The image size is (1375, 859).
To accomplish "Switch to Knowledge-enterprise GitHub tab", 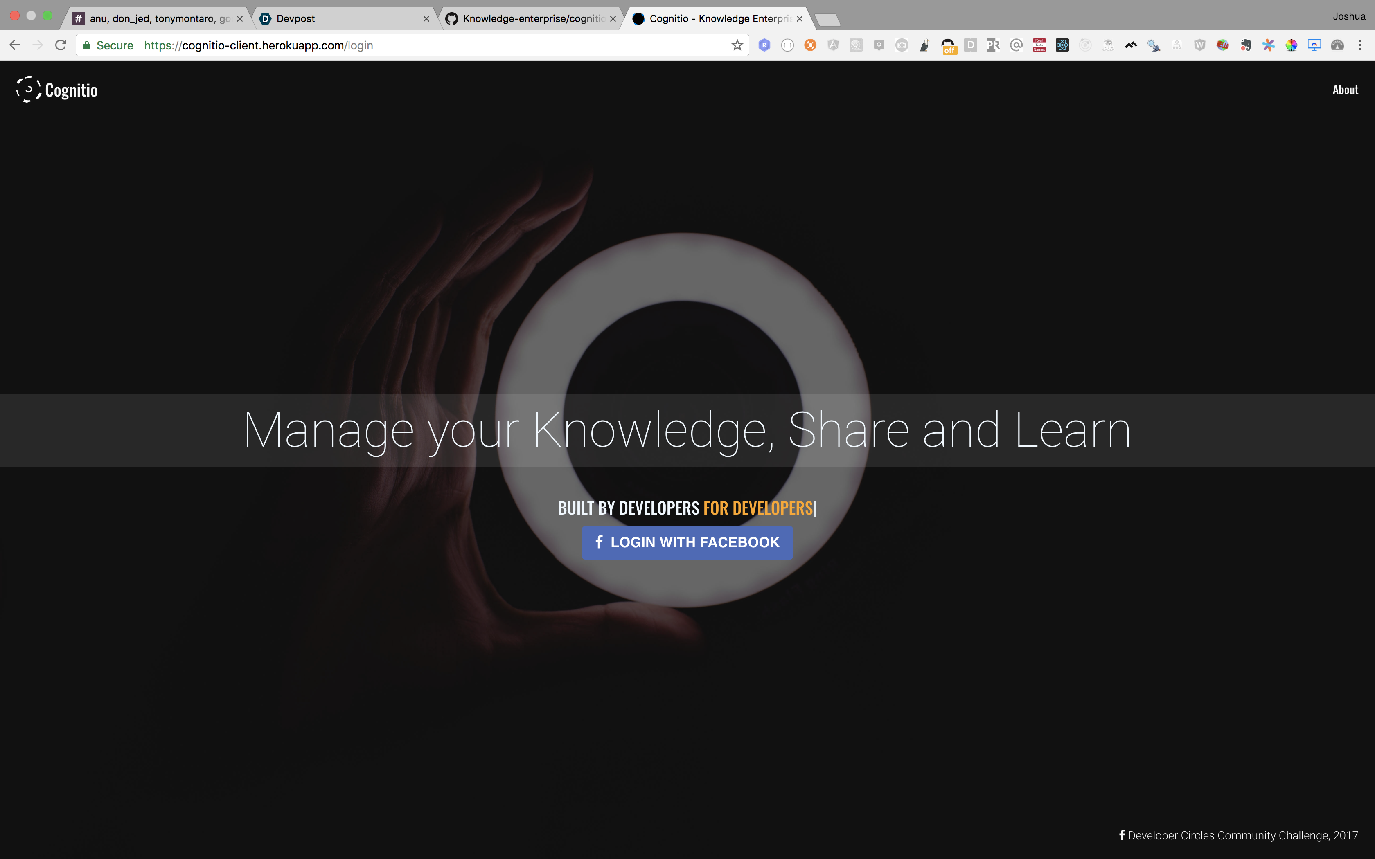I will (x=531, y=19).
